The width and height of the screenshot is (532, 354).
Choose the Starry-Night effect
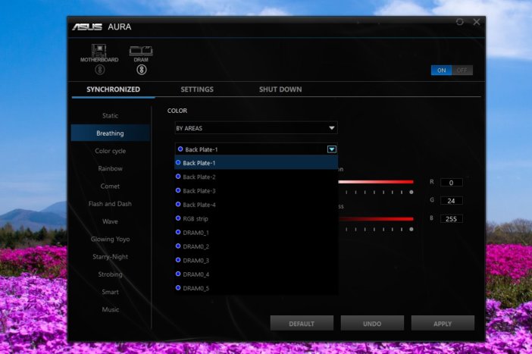(111, 256)
